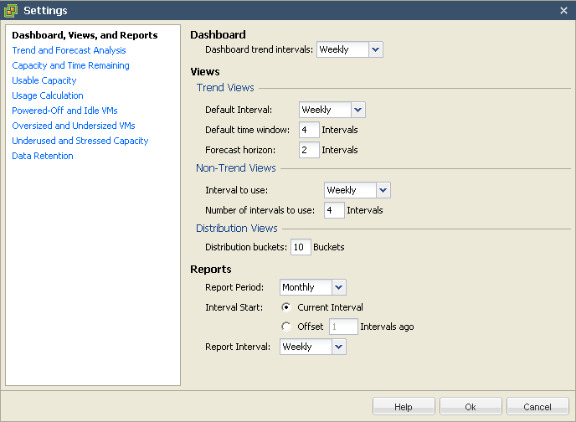
Task: Click the Default time window input field
Action: (309, 130)
